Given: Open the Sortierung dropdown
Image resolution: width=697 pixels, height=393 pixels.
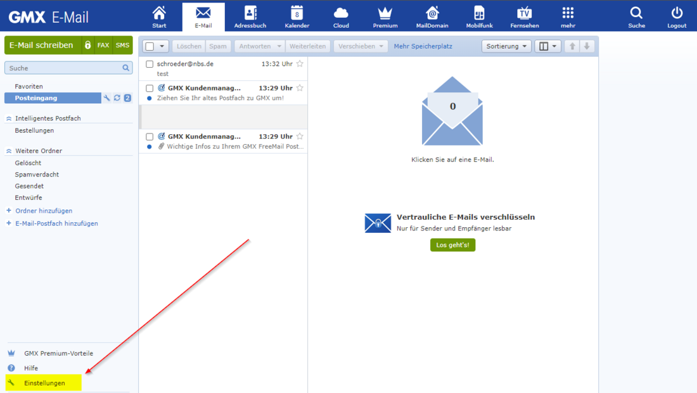Looking at the screenshot, I should click(506, 46).
